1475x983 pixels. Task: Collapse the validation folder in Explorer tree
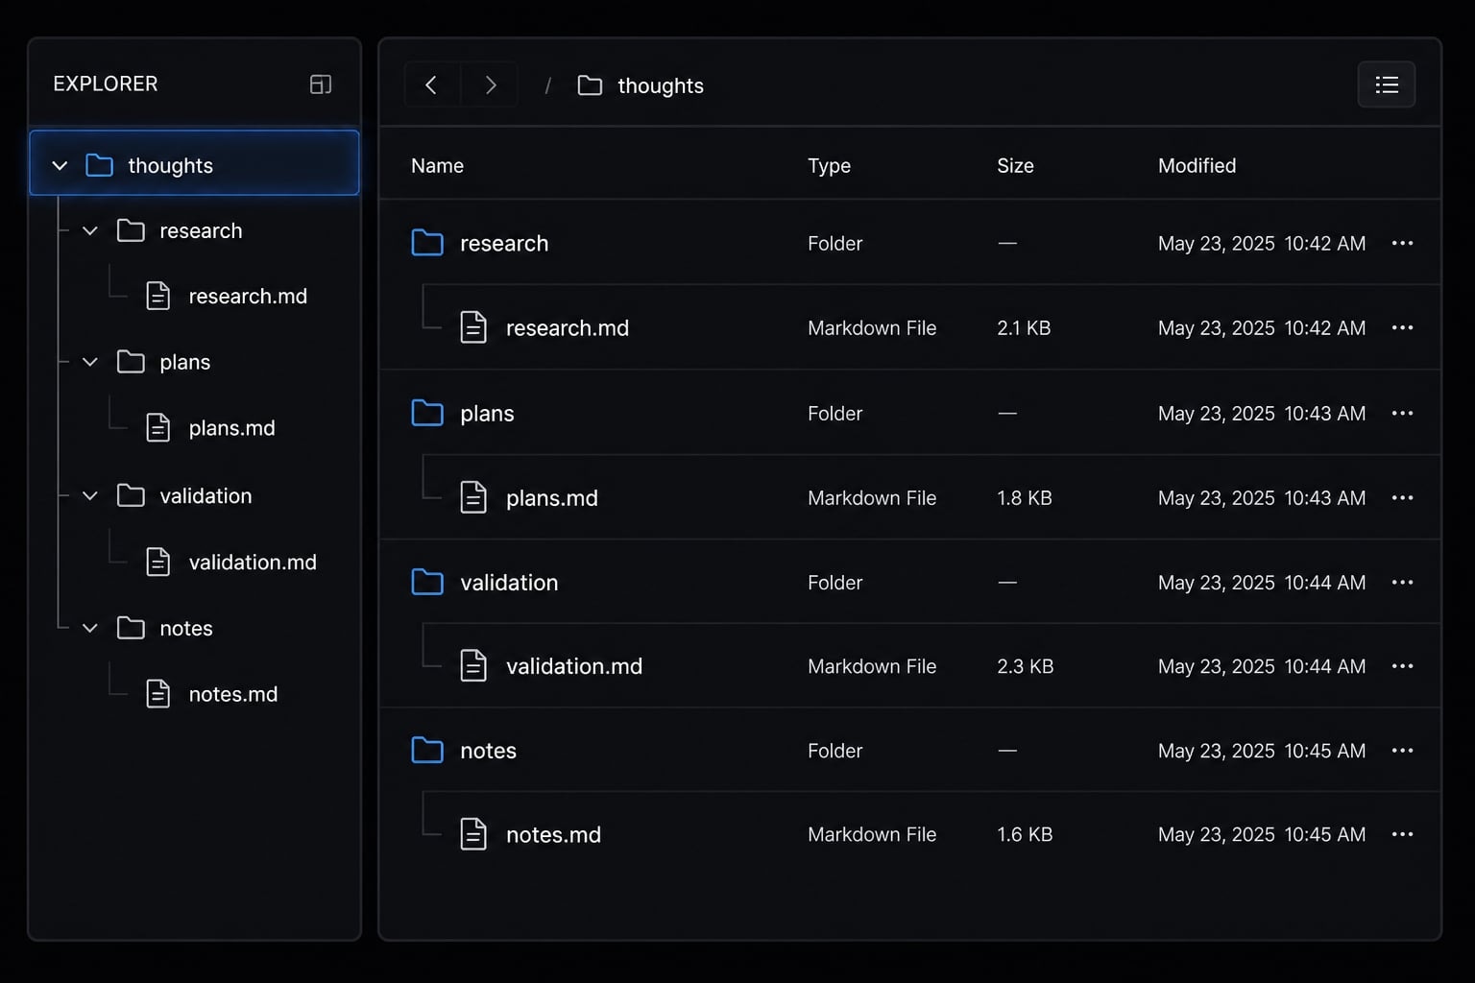pos(90,495)
